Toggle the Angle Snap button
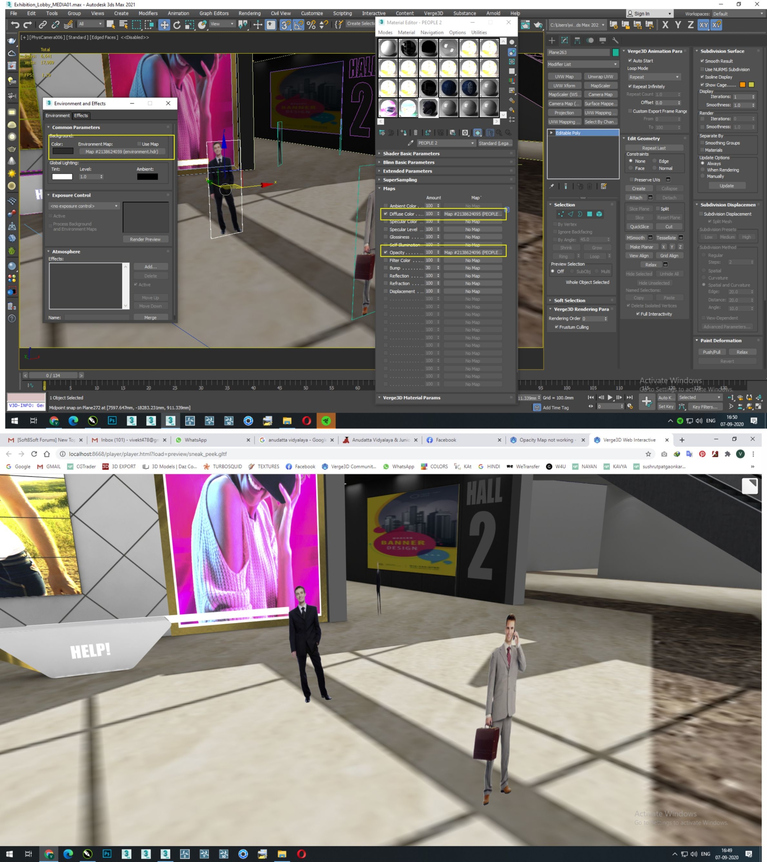 [299, 25]
